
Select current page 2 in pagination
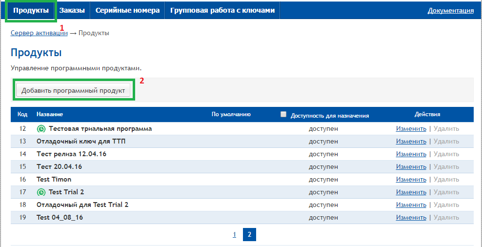(x=249, y=235)
